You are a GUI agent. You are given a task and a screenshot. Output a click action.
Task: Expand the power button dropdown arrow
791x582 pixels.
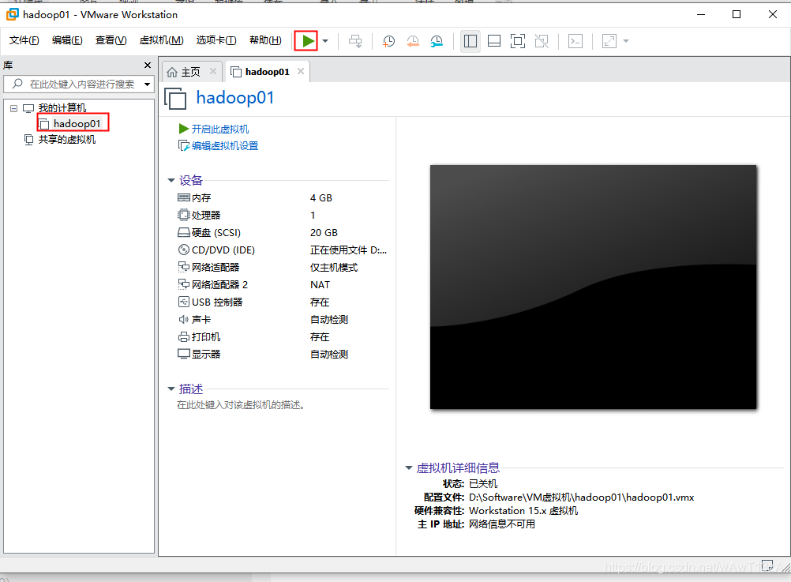pos(324,41)
